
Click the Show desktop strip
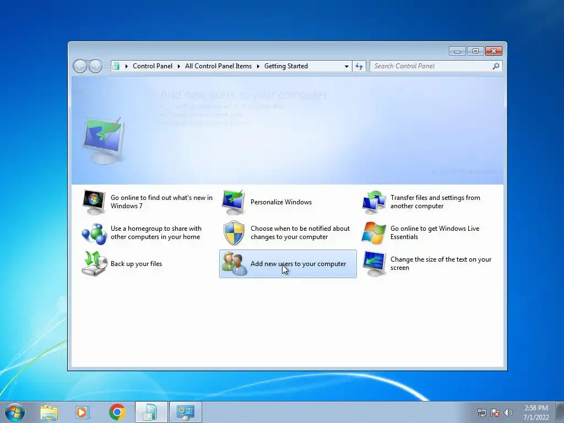coord(560,412)
